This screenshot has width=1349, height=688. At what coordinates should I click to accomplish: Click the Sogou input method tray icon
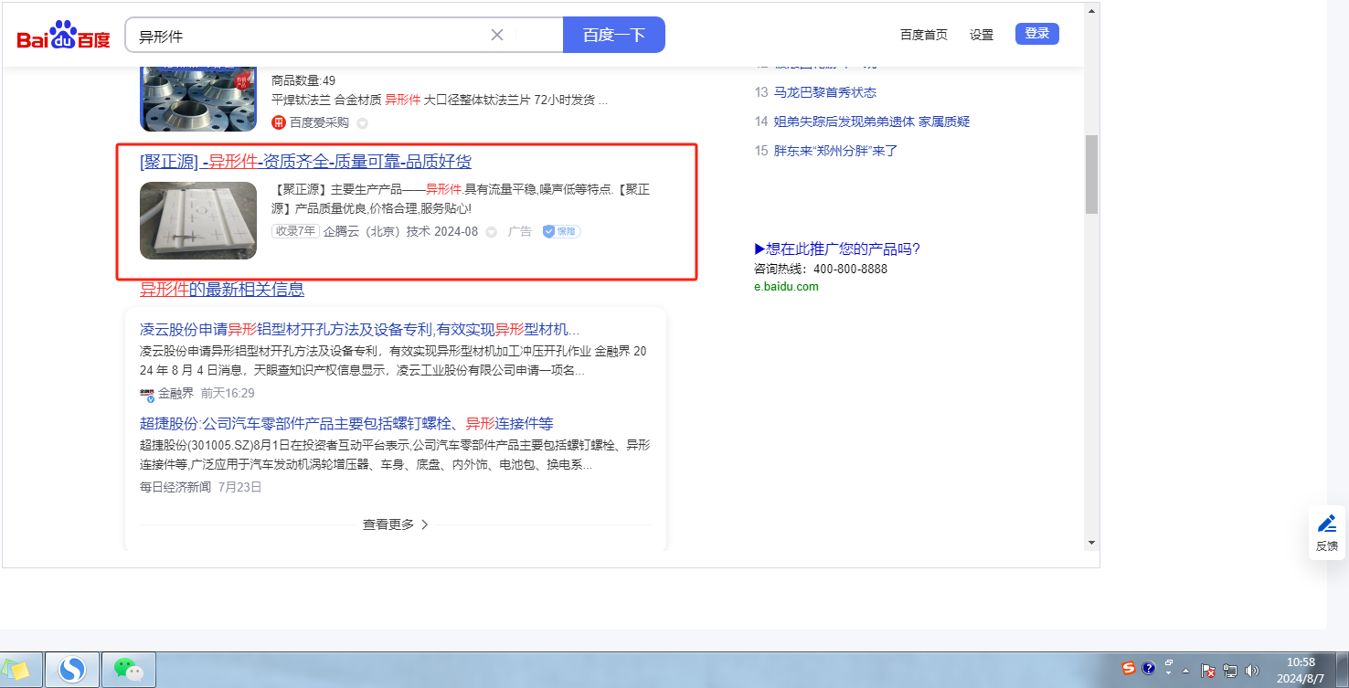click(1130, 669)
